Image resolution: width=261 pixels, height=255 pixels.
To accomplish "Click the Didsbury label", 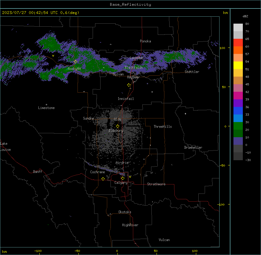I will 116,131.
